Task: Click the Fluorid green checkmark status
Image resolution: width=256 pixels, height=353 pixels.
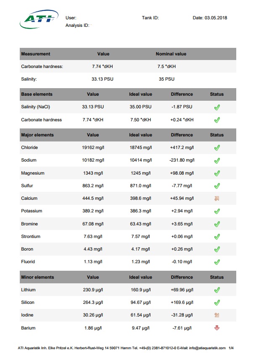Action: [x=217, y=262]
